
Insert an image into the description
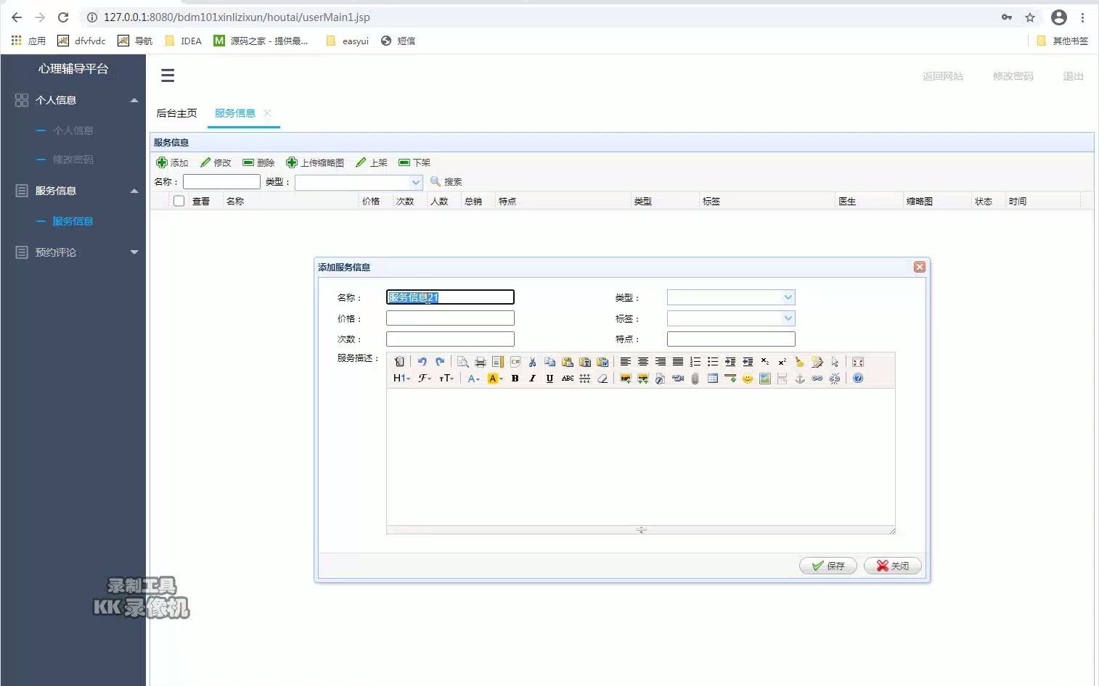click(x=626, y=379)
